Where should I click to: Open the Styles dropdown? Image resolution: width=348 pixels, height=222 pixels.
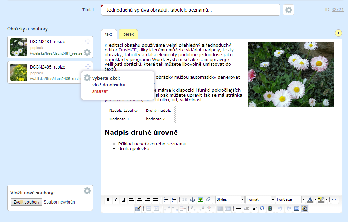[x=230, y=199]
